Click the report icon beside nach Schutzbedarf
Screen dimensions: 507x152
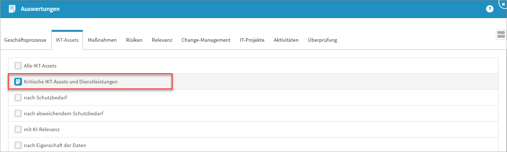[x=18, y=98]
